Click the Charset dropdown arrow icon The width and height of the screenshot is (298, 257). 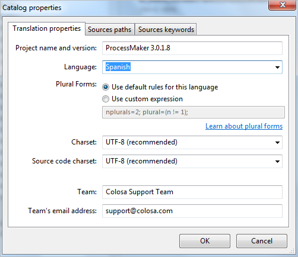coord(277,143)
